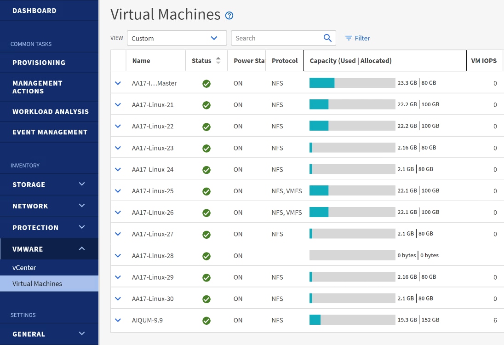The image size is (504, 345).
Task: Click the 0 bytes used value
Action: tap(407, 255)
